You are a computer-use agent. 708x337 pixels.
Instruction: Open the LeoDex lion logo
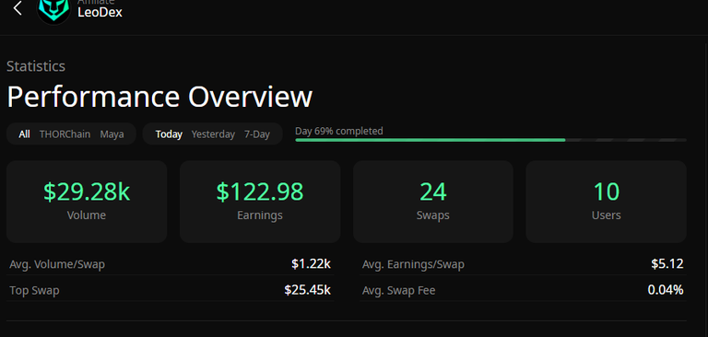tap(53, 9)
